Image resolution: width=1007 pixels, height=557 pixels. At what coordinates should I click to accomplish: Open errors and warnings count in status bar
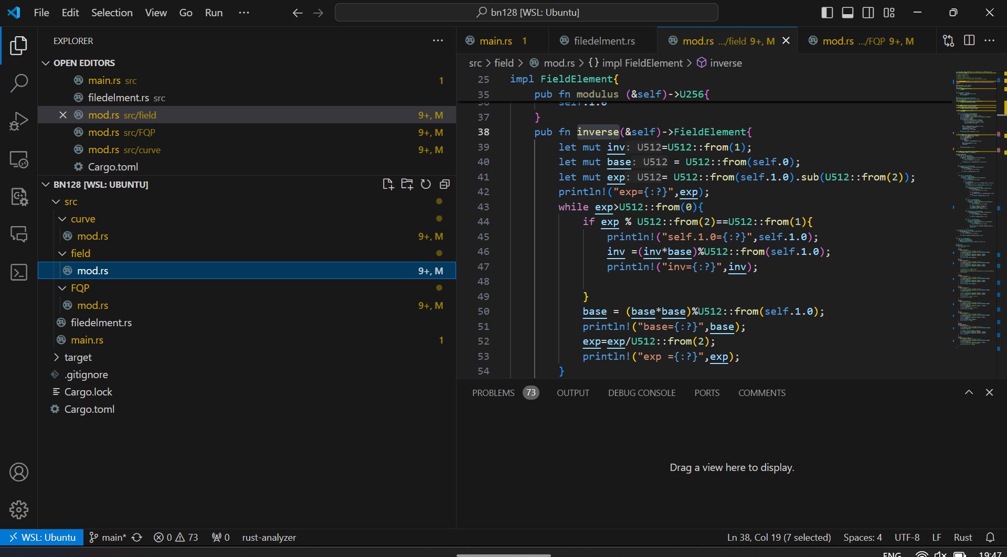tap(176, 538)
